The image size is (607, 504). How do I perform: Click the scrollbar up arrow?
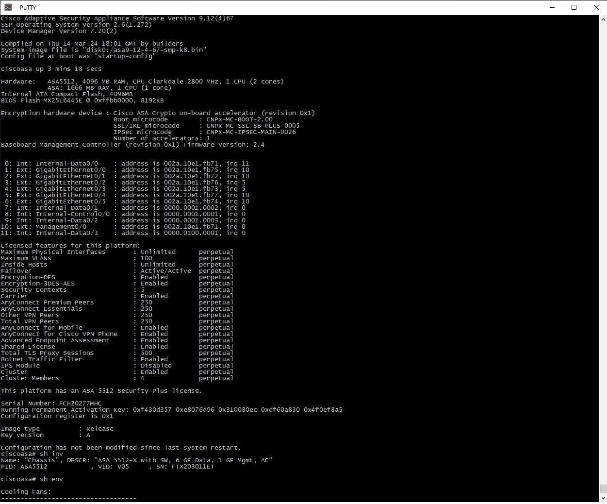click(603, 19)
